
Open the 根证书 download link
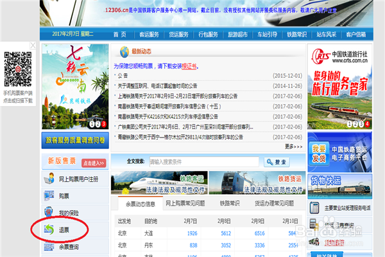point(189,66)
